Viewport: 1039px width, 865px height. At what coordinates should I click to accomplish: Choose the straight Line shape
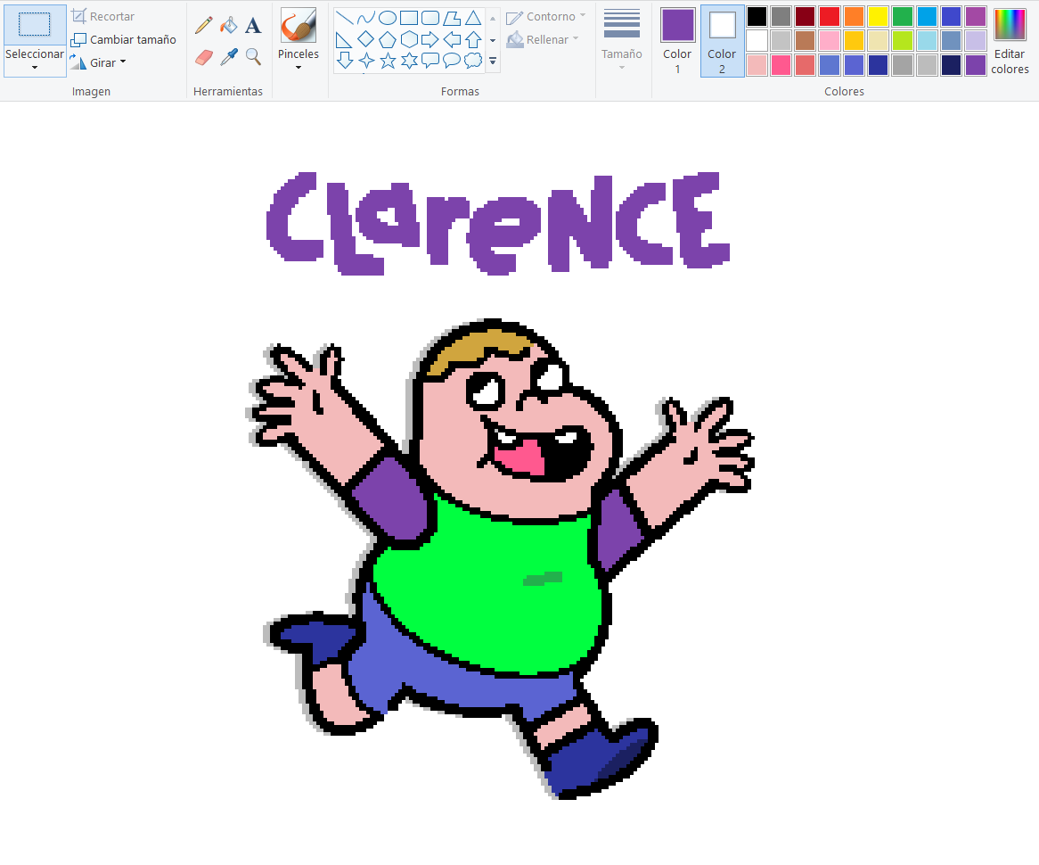coord(345,18)
